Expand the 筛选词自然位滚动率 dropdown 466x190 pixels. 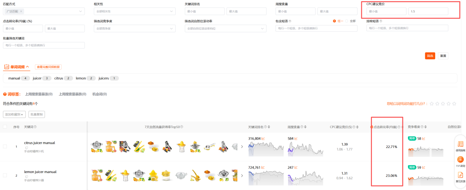(x=225, y=28)
